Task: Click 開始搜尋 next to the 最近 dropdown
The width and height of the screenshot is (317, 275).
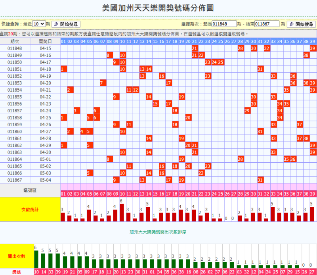Action: (x=66, y=24)
